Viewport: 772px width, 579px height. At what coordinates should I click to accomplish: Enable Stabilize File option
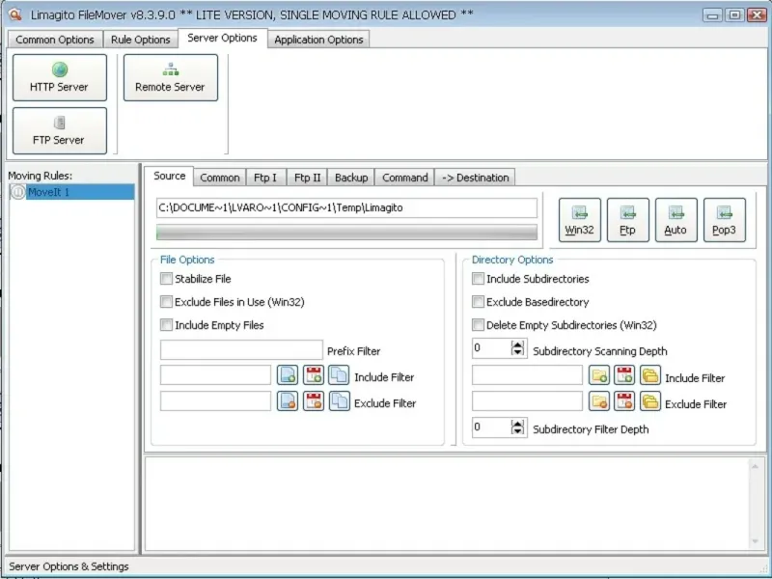click(166, 279)
